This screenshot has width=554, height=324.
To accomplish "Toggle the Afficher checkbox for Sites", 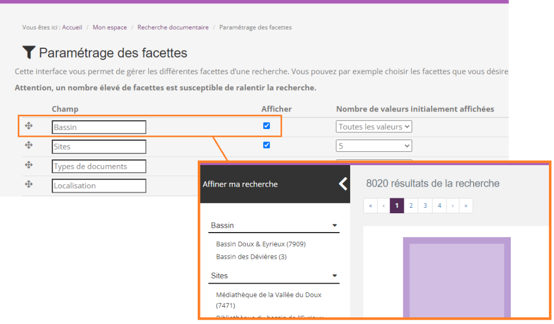I will tap(266, 145).
